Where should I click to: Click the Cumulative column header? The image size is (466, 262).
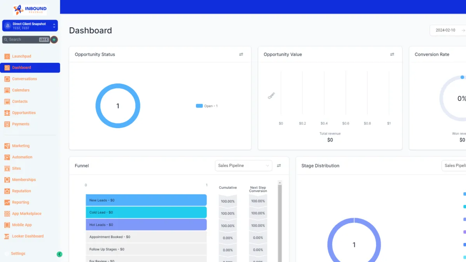point(228,187)
